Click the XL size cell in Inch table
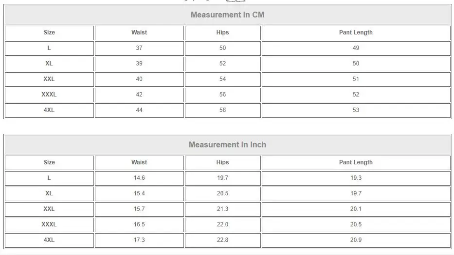This screenshot has height=255, width=454. pyautogui.click(x=49, y=193)
